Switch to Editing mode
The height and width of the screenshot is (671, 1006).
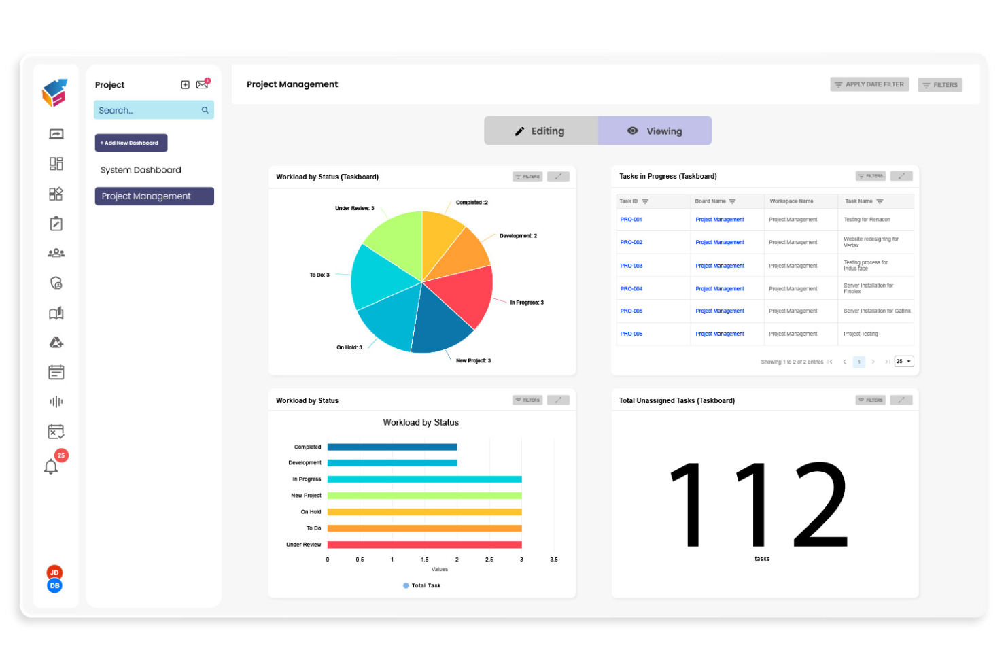coord(541,131)
